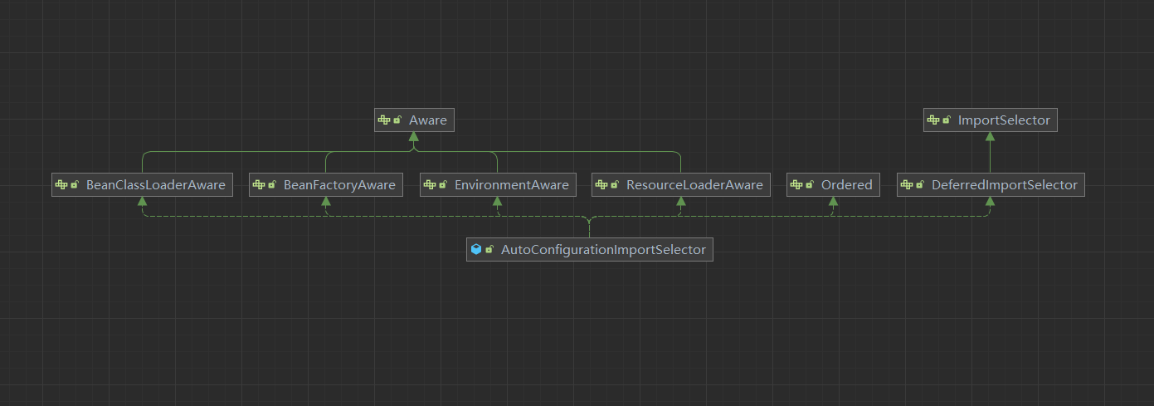Click the class icon on AutoConfigurationImportSelector
1154x406 pixels.
pos(475,249)
